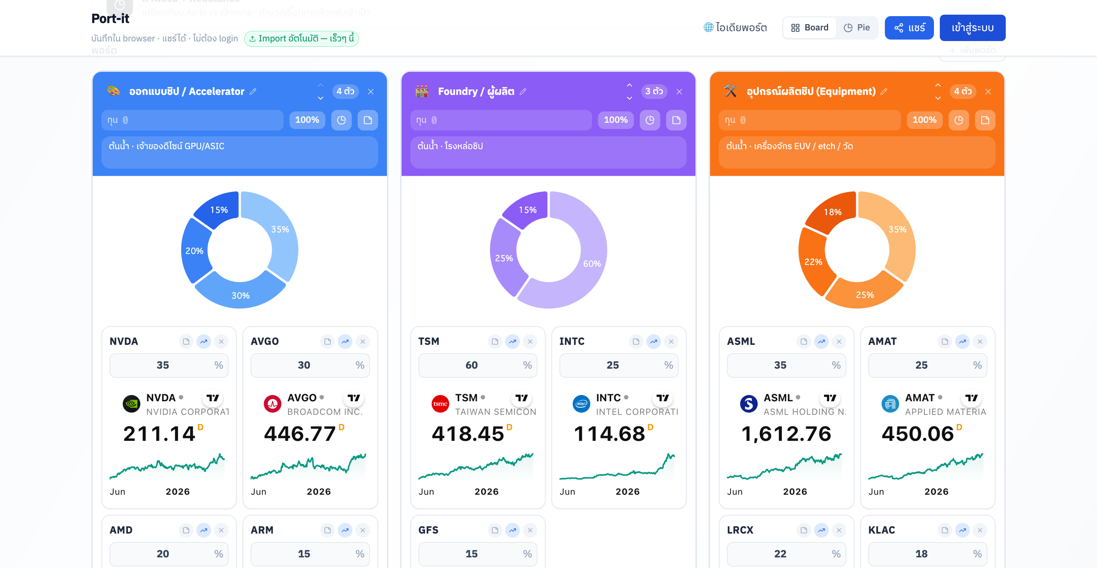The width and height of the screenshot is (1097, 568).
Task: Open TradingView logo on NVDA widget
Action: click(x=213, y=398)
